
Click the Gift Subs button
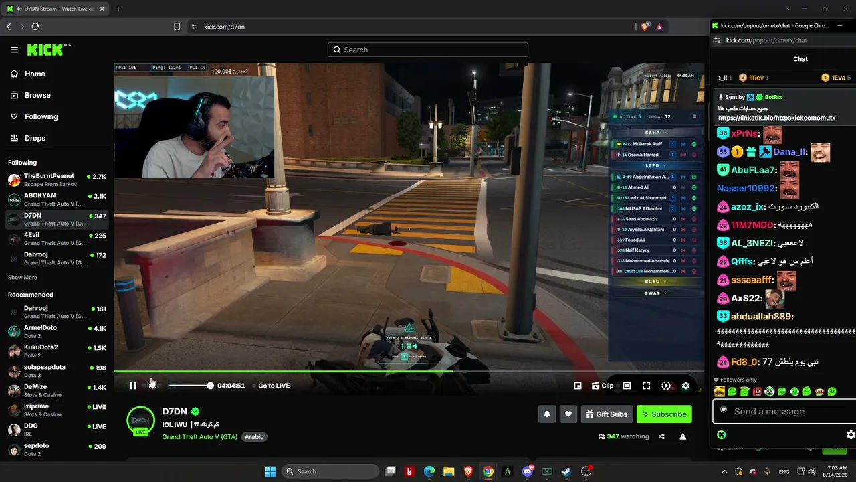(607, 414)
